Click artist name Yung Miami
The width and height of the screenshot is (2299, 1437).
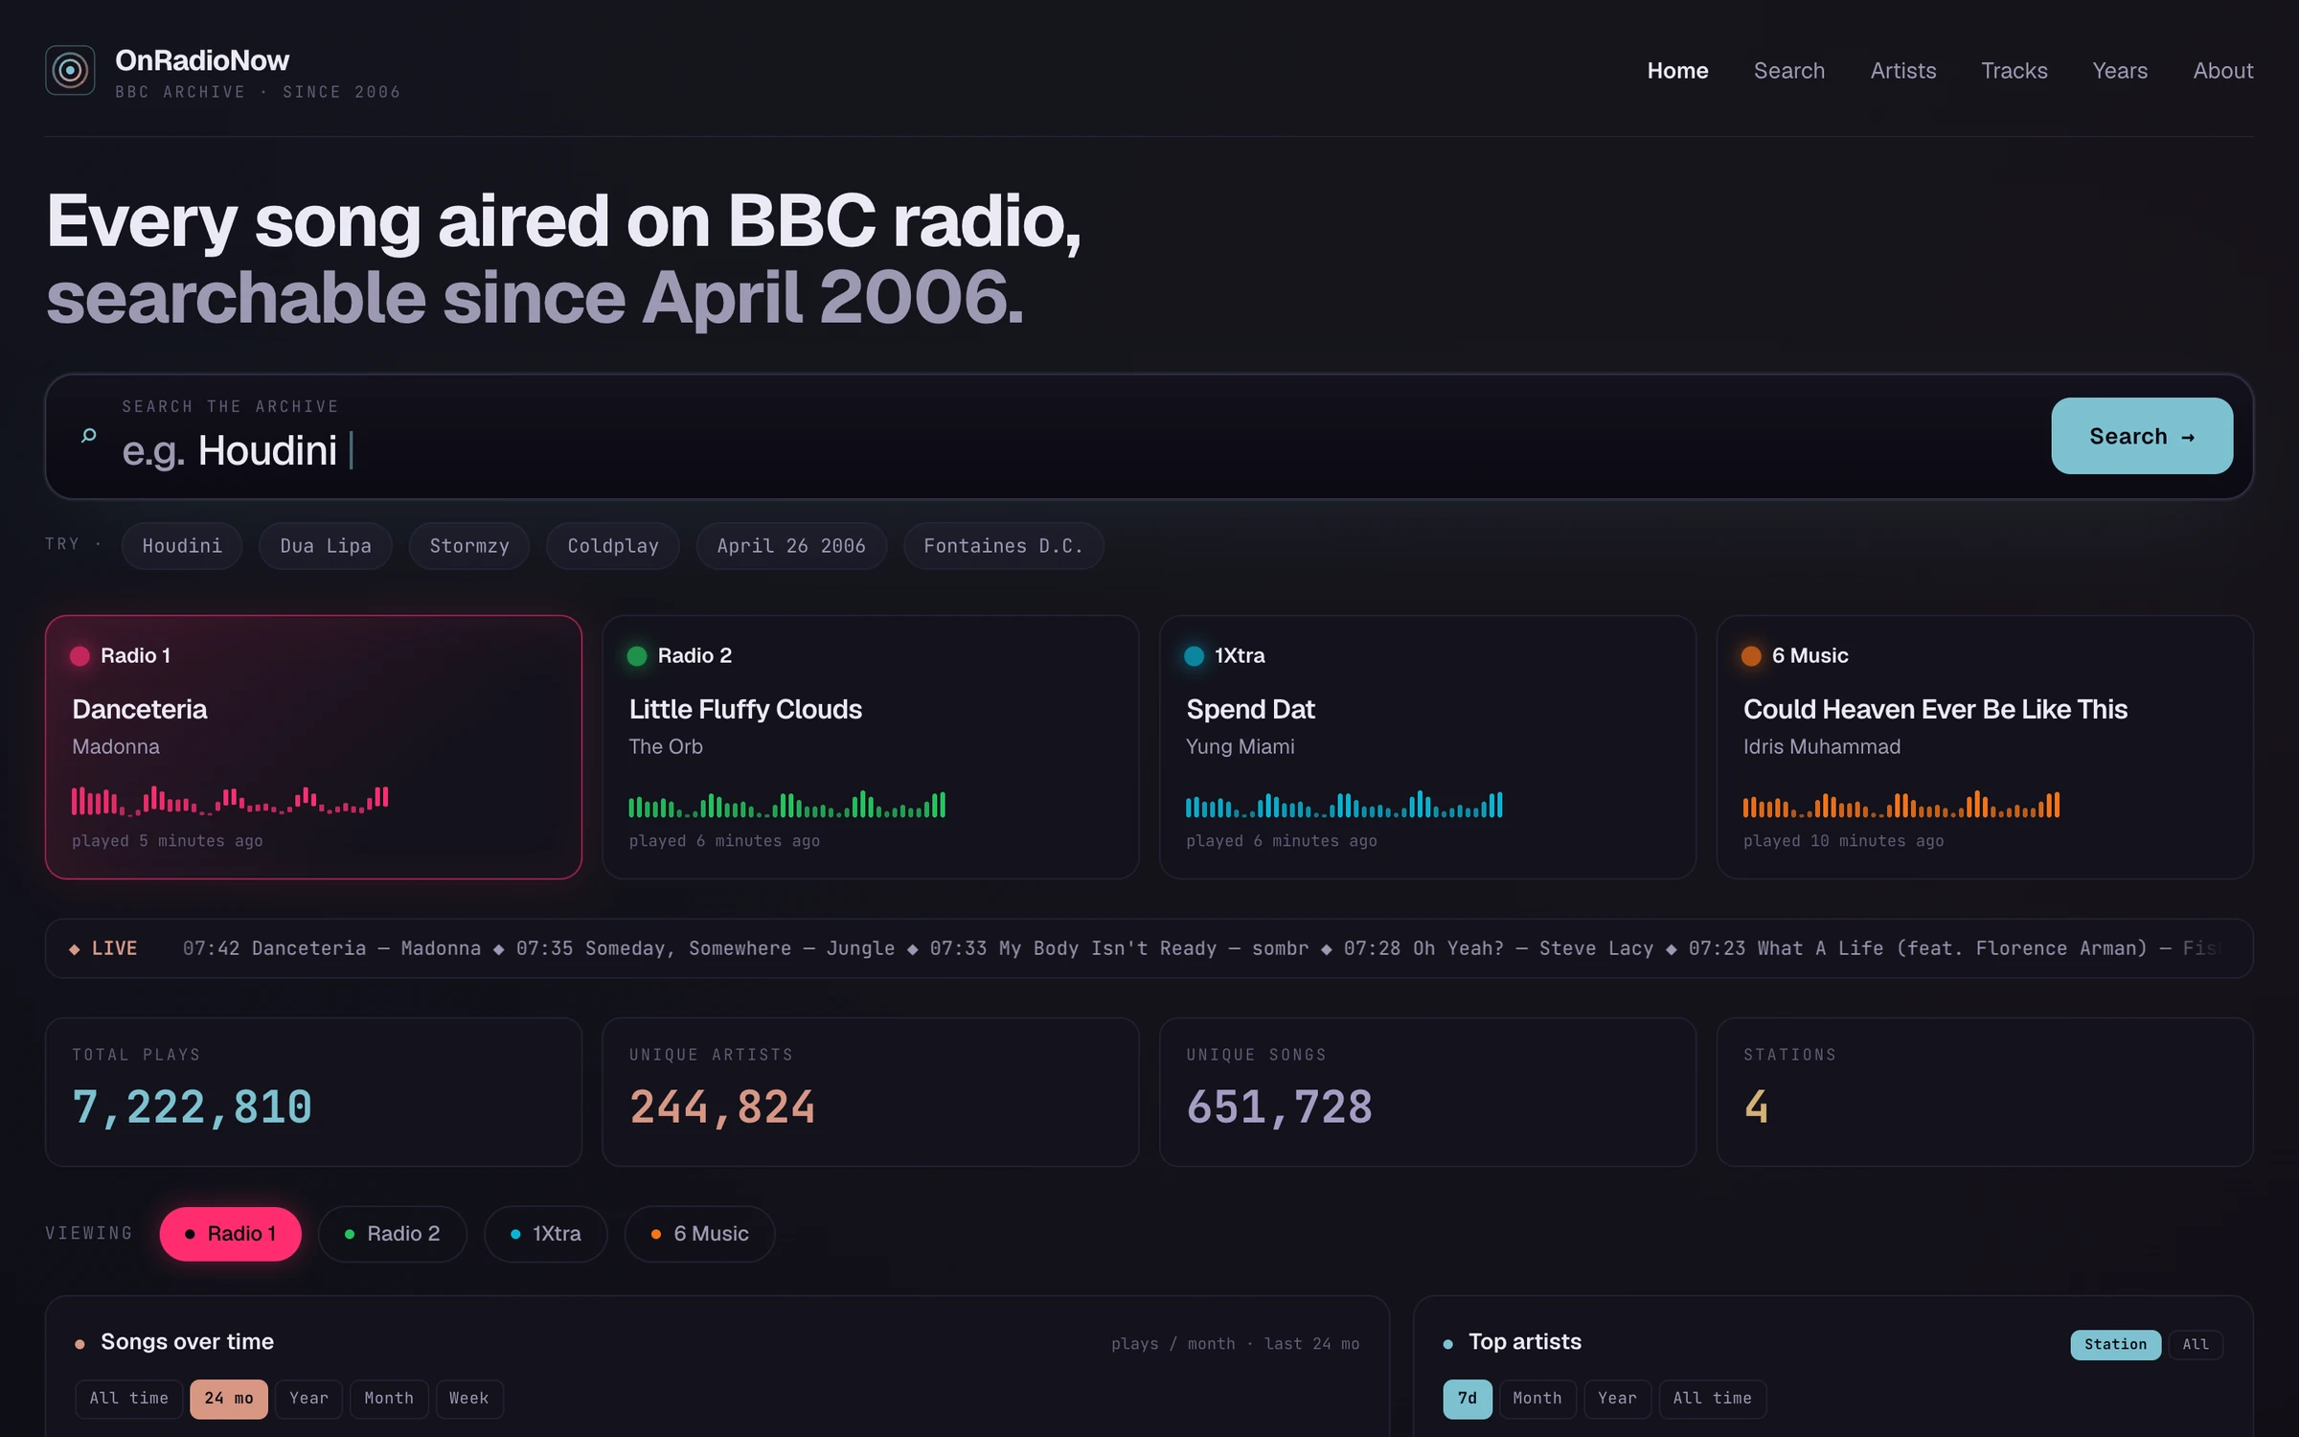[x=1240, y=746]
